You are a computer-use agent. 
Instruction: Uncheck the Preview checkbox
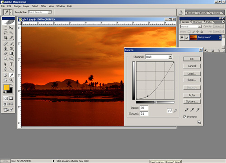tap(185, 116)
